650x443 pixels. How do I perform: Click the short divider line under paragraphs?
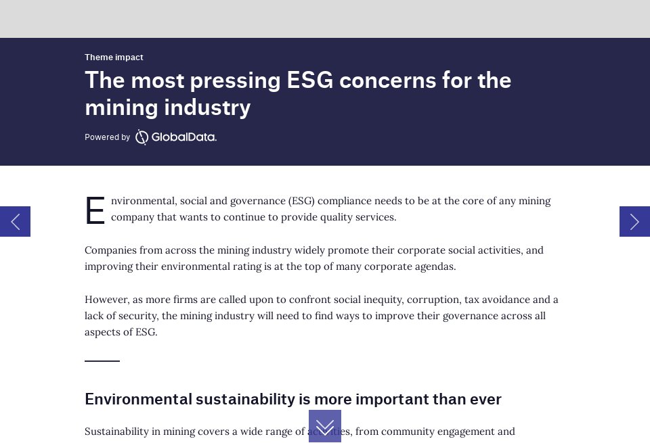102,362
